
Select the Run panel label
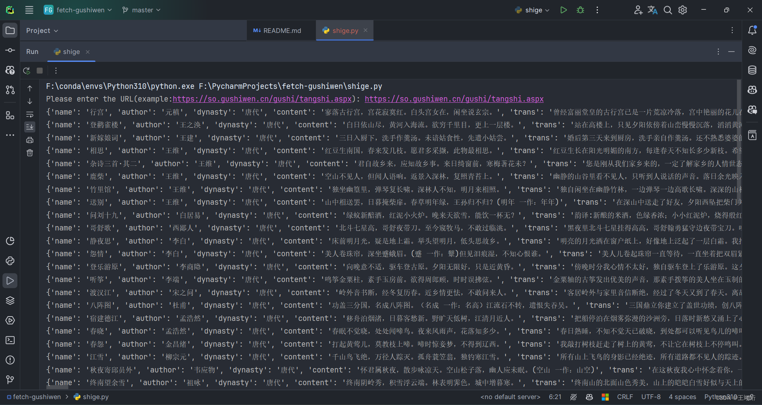coord(32,52)
